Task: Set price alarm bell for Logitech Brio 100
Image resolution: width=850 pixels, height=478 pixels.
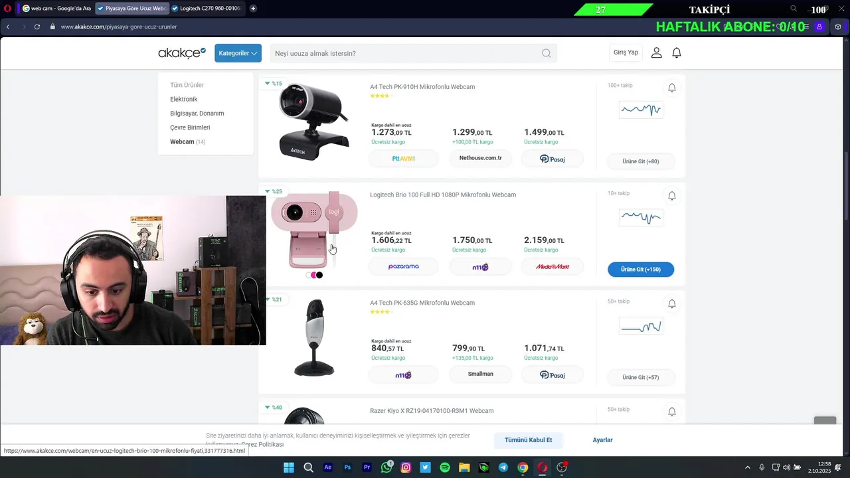Action: pyautogui.click(x=671, y=196)
